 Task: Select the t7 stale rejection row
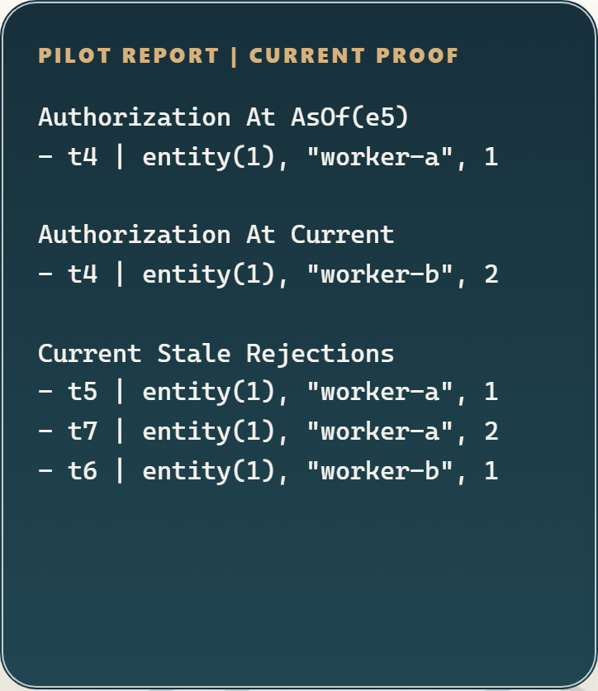tap(268, 431)
